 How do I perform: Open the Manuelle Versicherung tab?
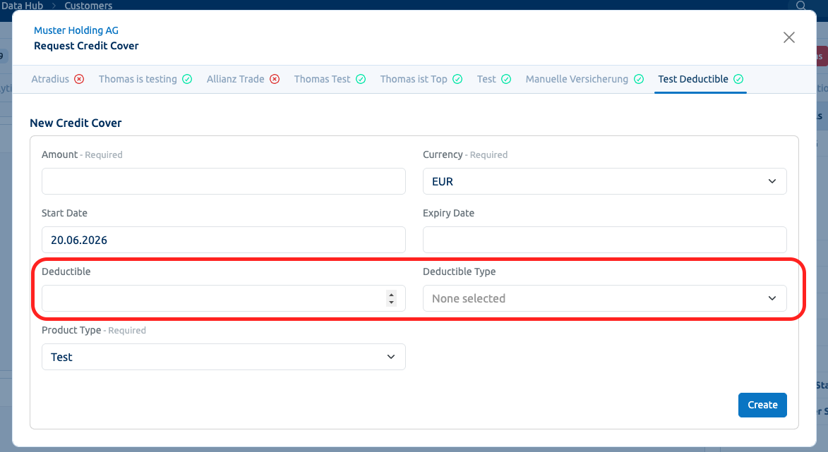584,79
